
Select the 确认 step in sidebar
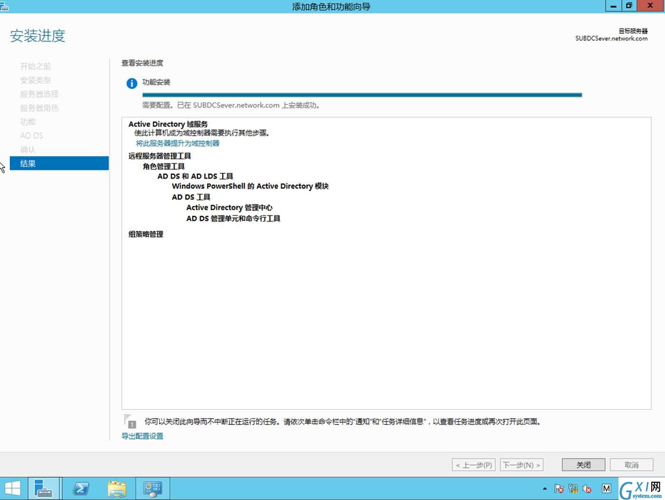[x=28, y=150]
